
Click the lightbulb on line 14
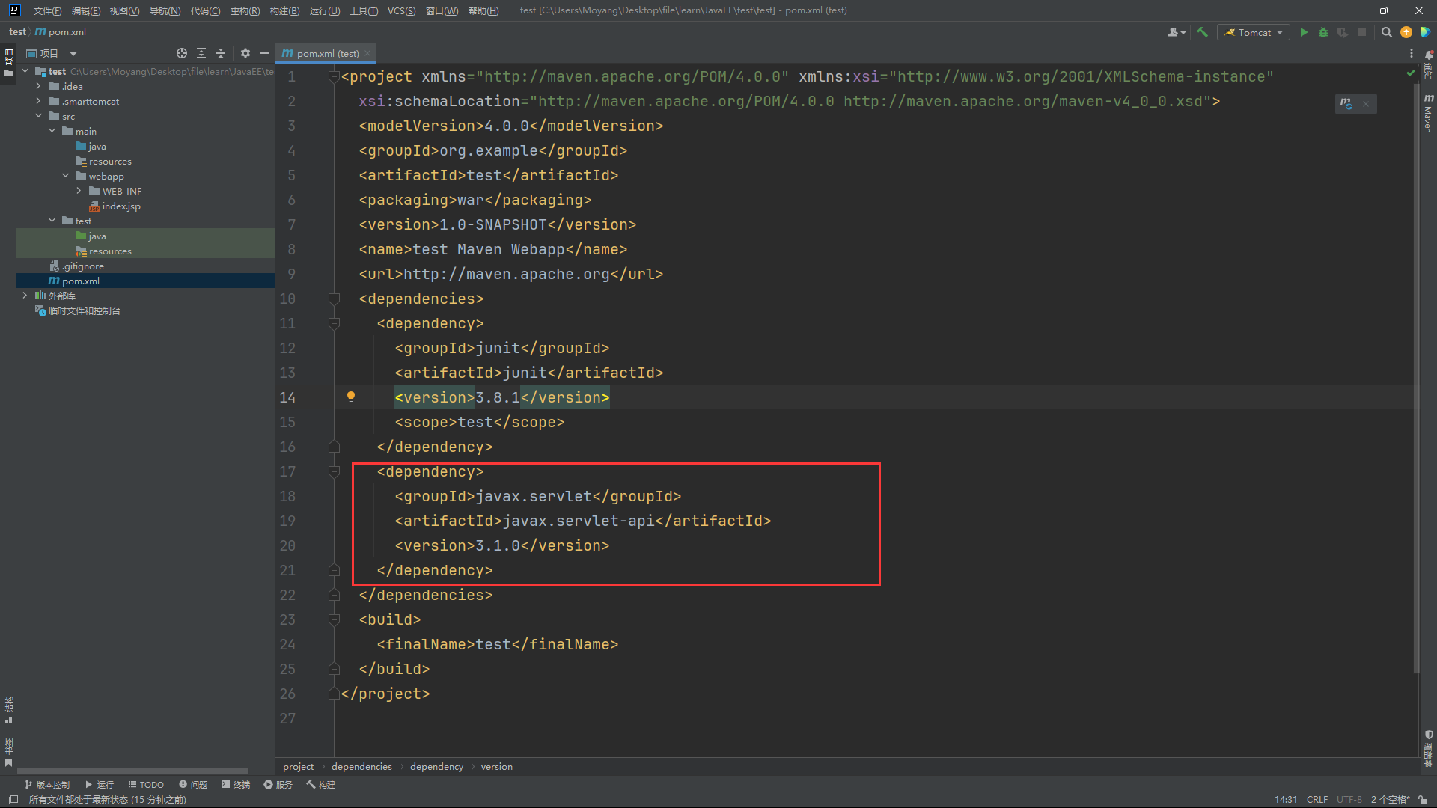click(350, 397)
